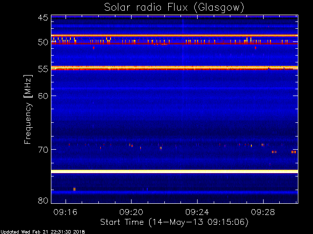Select the "Start Time (14-May-13 09:15:06)" caption
The width and height of the screenshot is (313, 234).
pyautogui.click(x=174, y=222)
